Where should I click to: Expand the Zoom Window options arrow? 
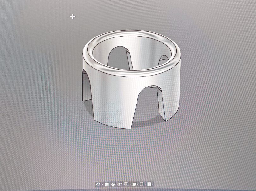tap(130, 184)
